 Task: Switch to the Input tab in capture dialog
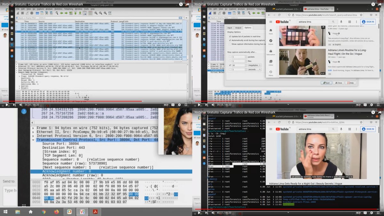coord(230,28)
